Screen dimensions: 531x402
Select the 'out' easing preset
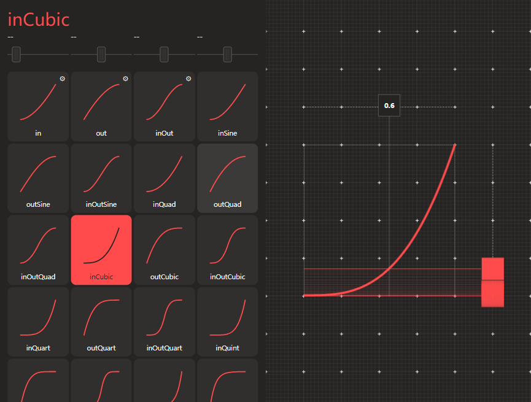(x=101, y=106)
